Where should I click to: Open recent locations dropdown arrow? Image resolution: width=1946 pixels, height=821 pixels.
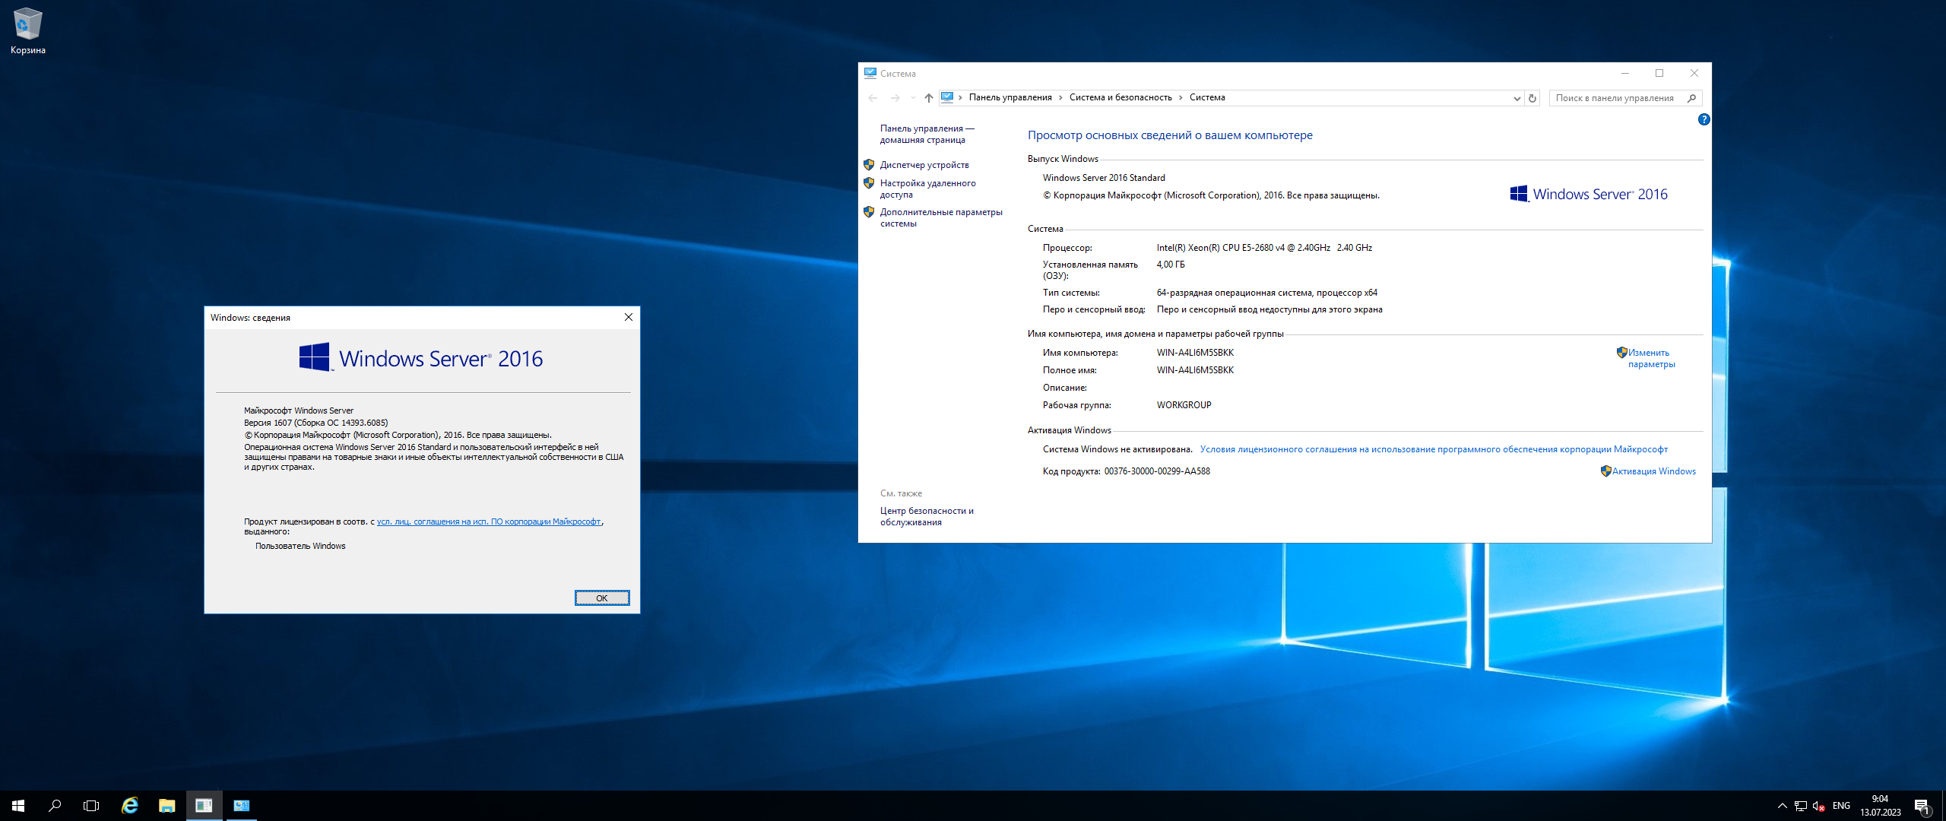pos(913,98)
